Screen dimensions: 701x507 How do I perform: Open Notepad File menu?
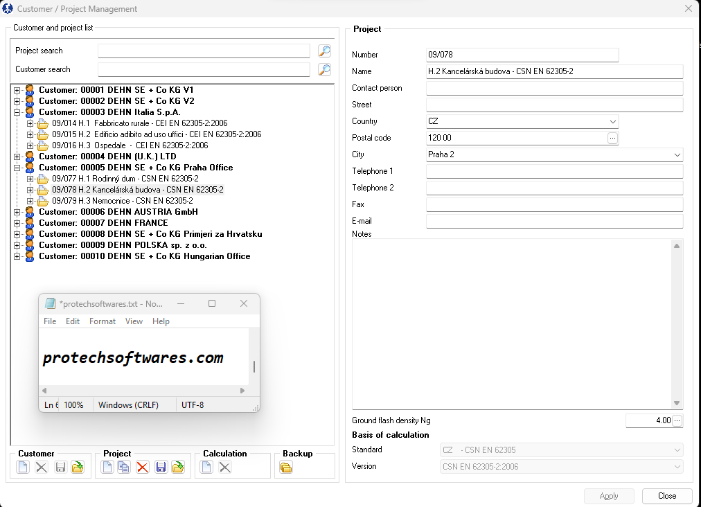(50, 321)
